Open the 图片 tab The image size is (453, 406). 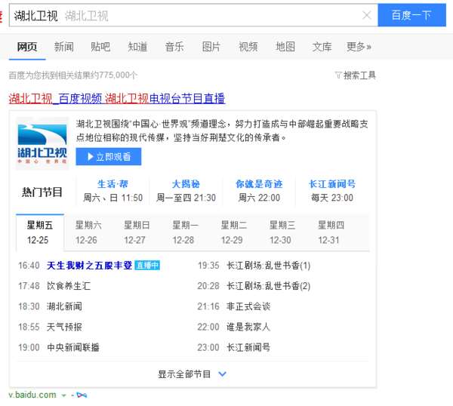tap(211, 47)
